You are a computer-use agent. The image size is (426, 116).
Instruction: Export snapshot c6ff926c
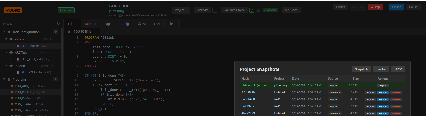point(370,106)
